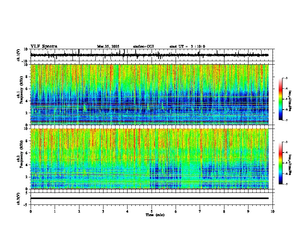Click the "-5" tick on ch.3(V) axis

[x=26, y=205]
